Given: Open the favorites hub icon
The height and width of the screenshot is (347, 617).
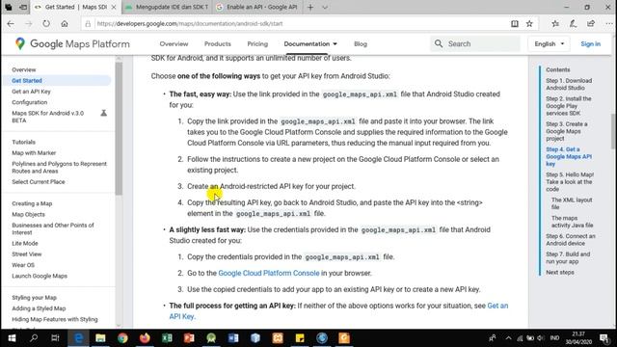Looking at the screenshot, I should pyautogui.click(x=555, y=23).
